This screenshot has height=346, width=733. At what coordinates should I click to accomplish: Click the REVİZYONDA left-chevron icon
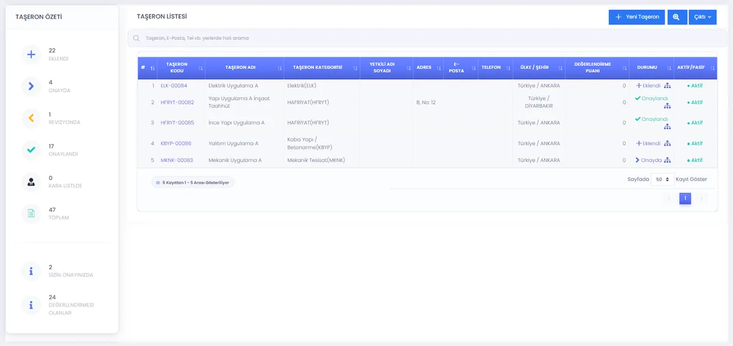pos(31,118)
